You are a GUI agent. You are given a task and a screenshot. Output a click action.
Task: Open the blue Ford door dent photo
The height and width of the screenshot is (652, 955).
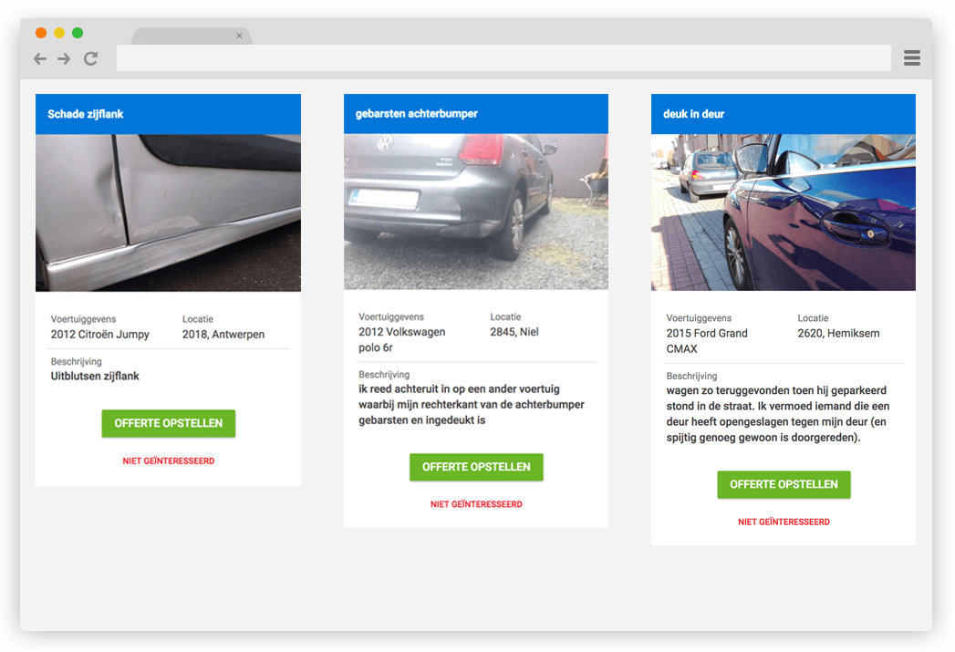coord(784,212)
